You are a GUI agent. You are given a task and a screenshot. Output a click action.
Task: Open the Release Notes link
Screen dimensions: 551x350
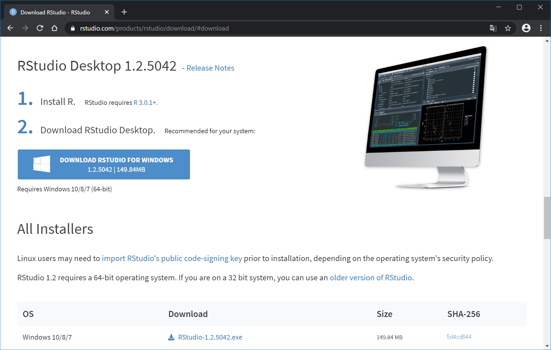(x=210, y=68)
